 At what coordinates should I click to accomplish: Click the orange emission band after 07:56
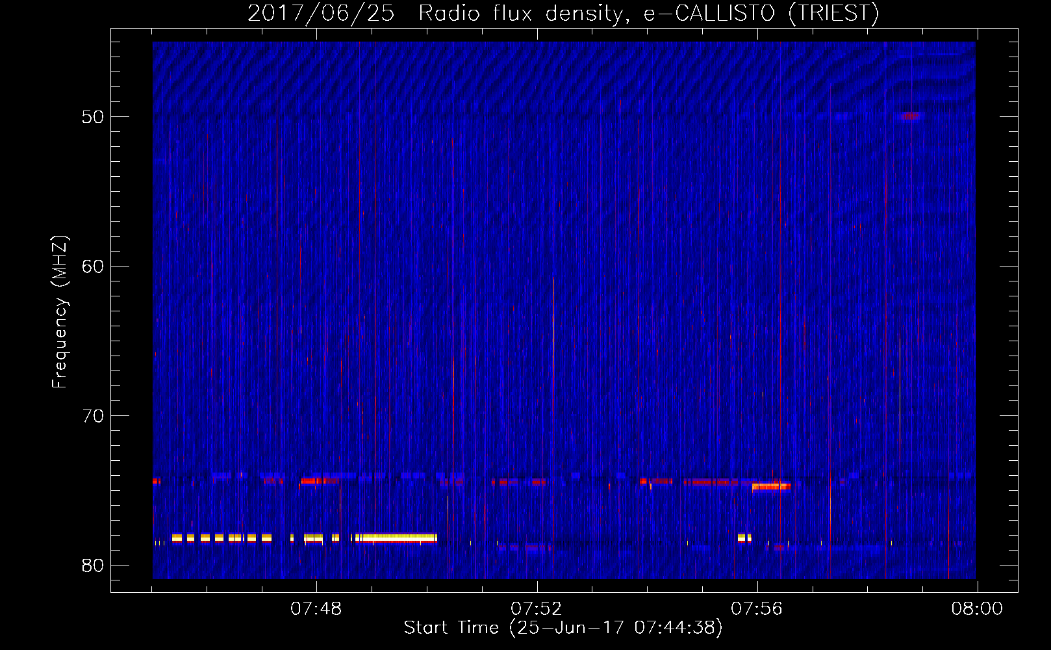(x=771, y=486)
